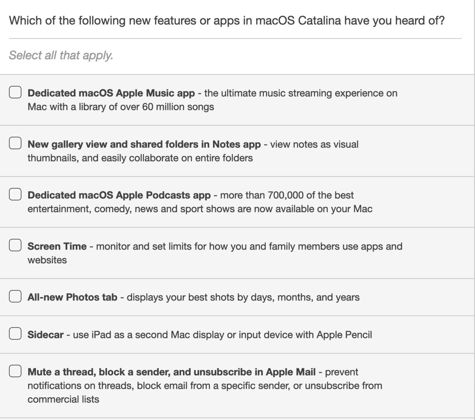Click the 'displays your best shots' description
475x420 pixels.
pos(243,297)
